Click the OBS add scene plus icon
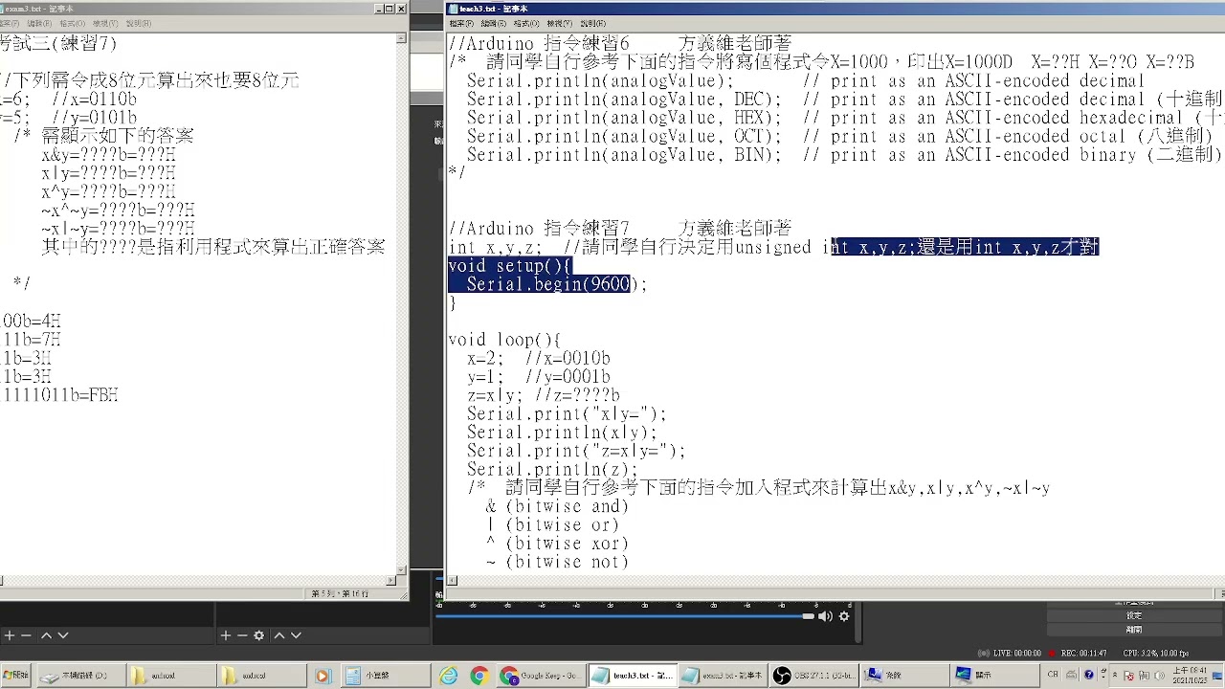1225x689 pixels. click(9, 635)
